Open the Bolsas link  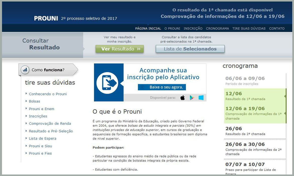tap(34, 101)
